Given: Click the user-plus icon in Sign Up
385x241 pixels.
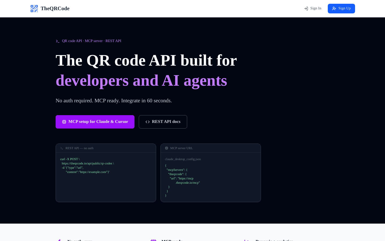Looking at the screenshot, I should coord(334,9).
